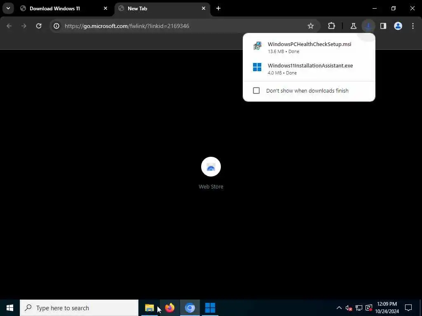The image size is (422, 316).
Task: Minimize the Chrome window
Action: coord(374,8)
